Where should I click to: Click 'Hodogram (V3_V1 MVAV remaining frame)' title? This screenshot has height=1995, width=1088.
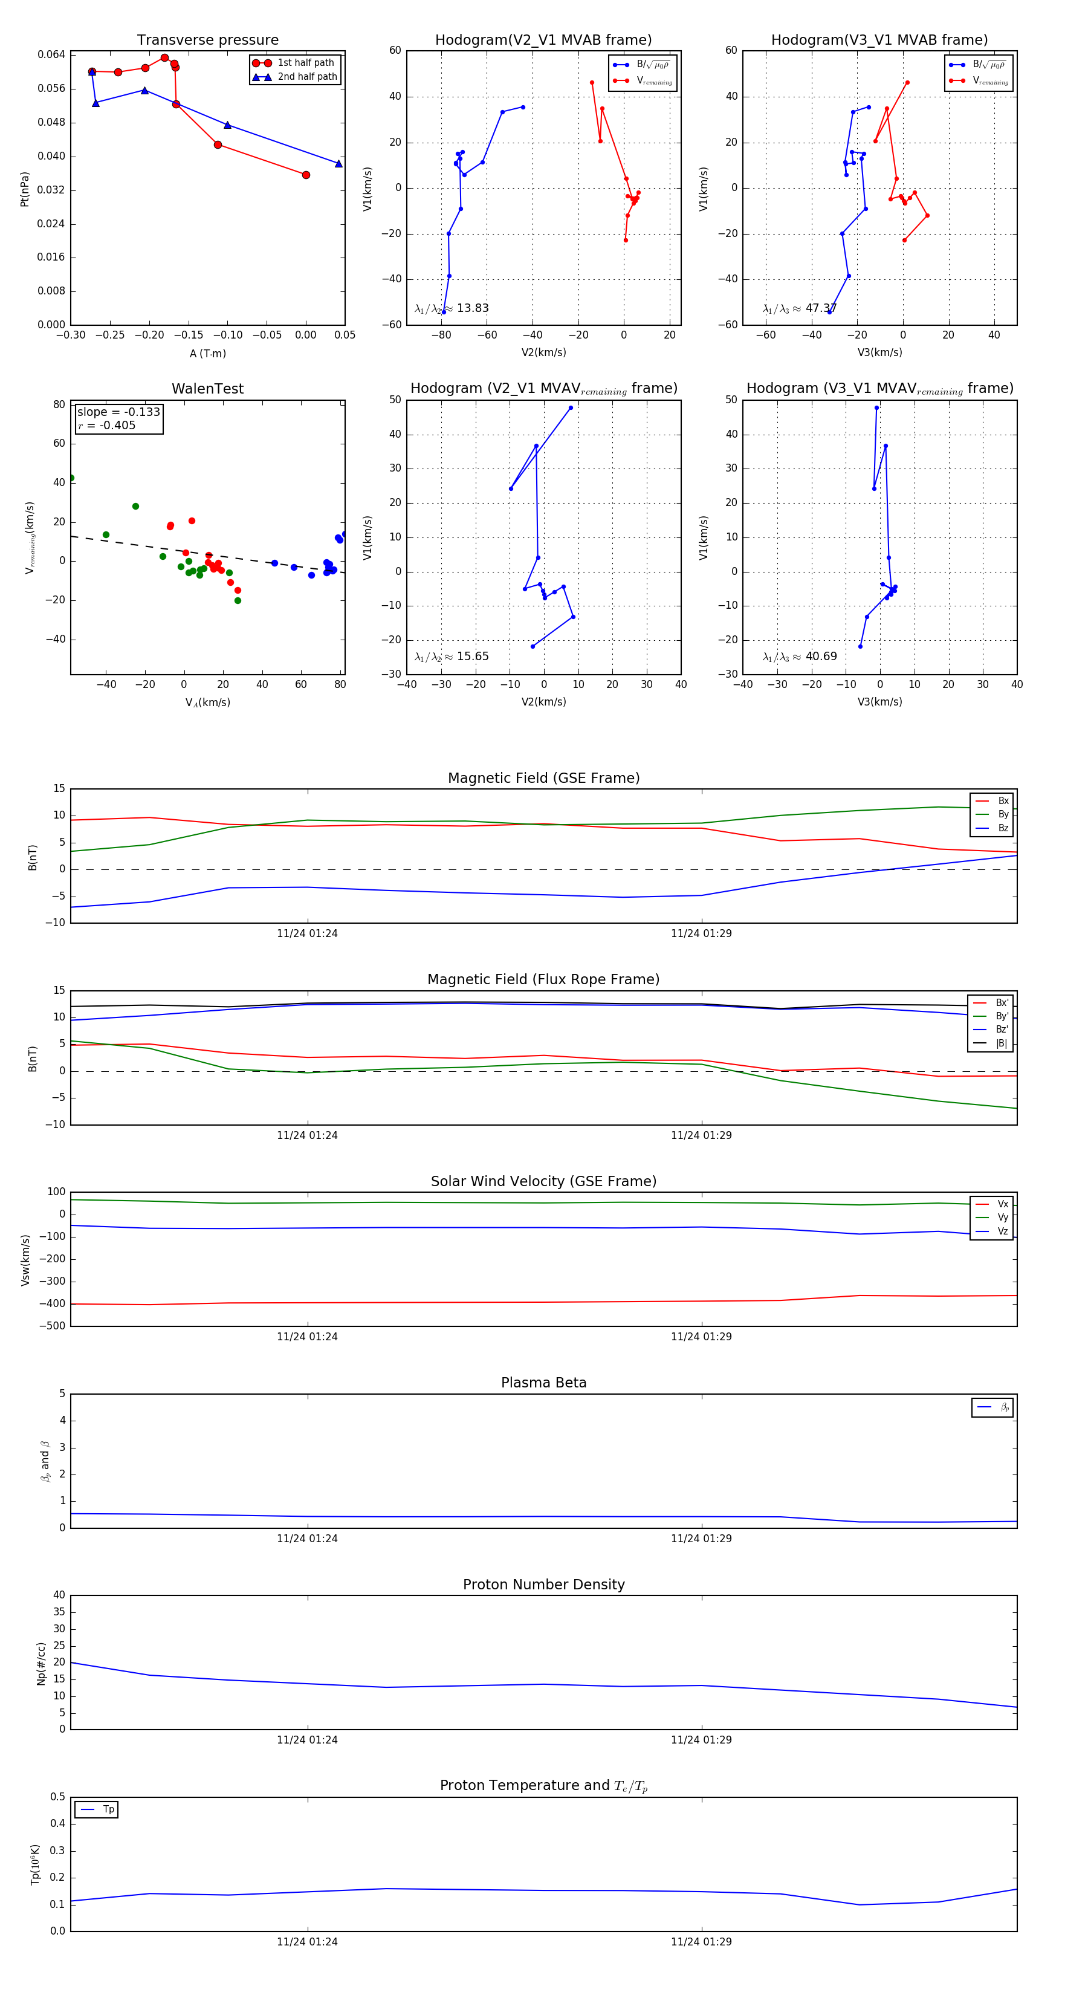pos(879,389)
